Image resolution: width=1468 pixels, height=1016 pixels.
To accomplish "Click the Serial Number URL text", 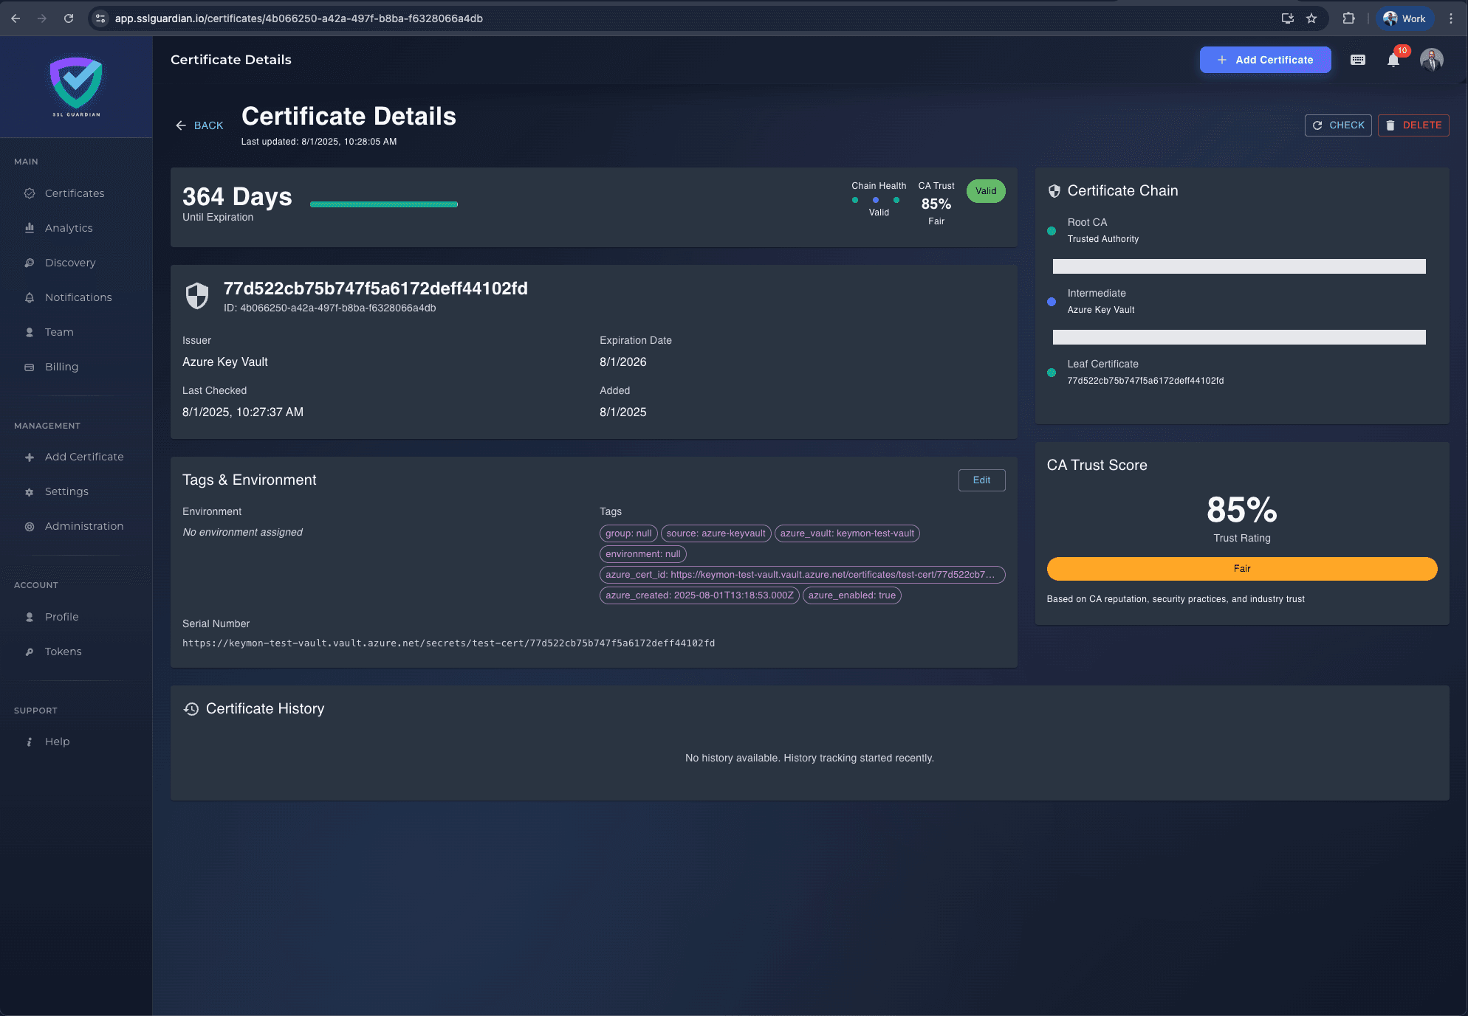I will (x=448, y=643).
